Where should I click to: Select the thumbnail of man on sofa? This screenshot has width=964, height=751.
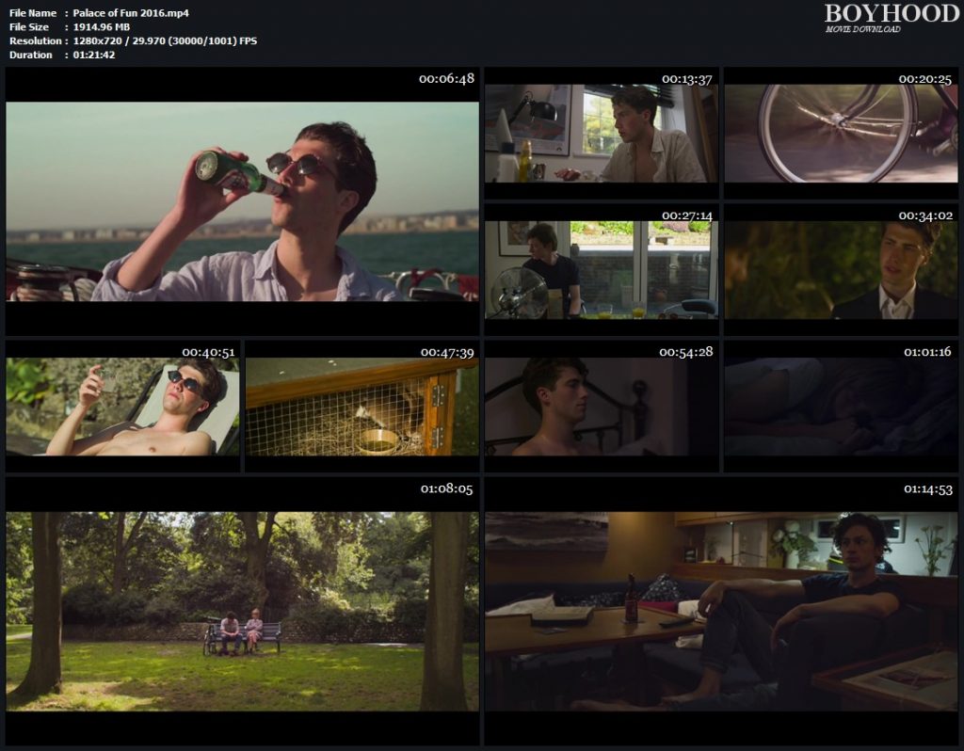721,612
